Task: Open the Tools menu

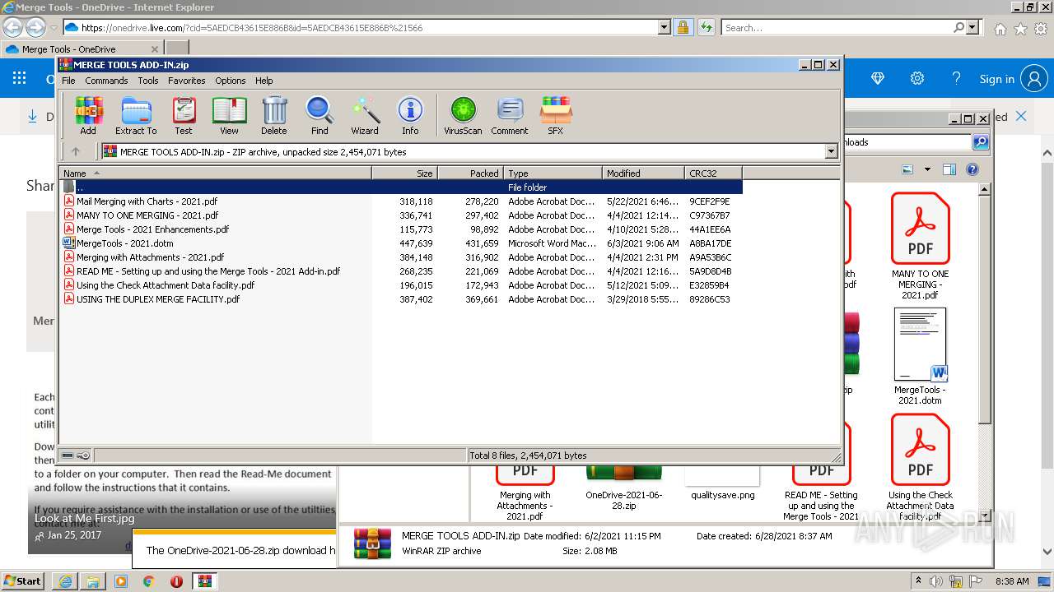Action: [148, 81]
